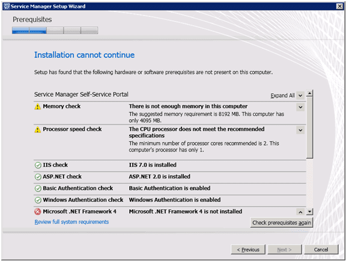The image size is (346, 261).
Task: Select the 'Windows Authentication check' label
Action: [x=83, y=200]
